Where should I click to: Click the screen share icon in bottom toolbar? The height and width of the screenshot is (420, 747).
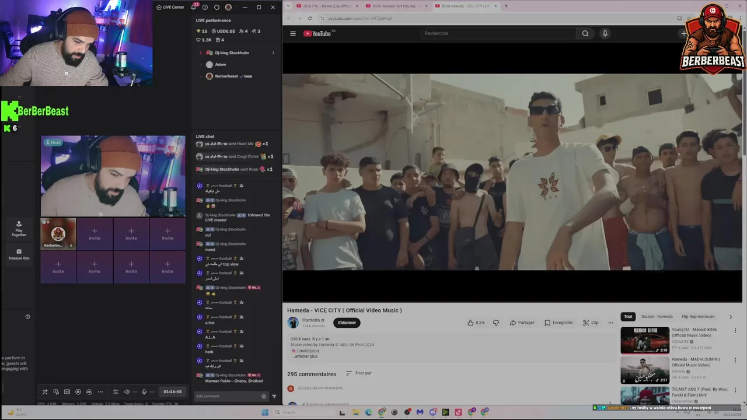tap(56, 392)
